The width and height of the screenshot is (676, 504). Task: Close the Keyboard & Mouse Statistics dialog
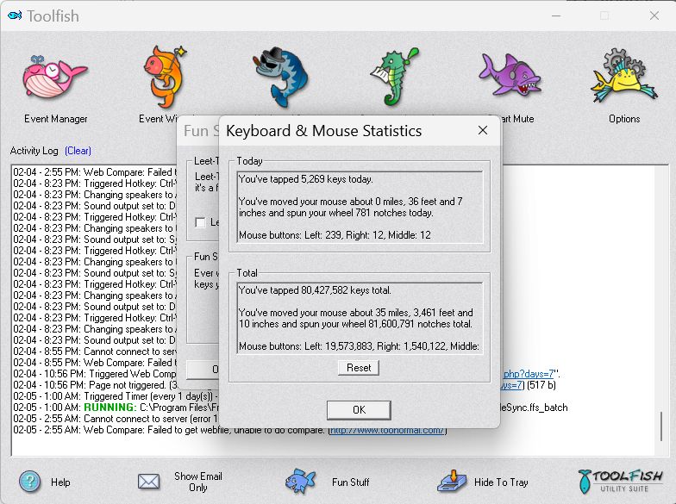[x=483, y=130]
